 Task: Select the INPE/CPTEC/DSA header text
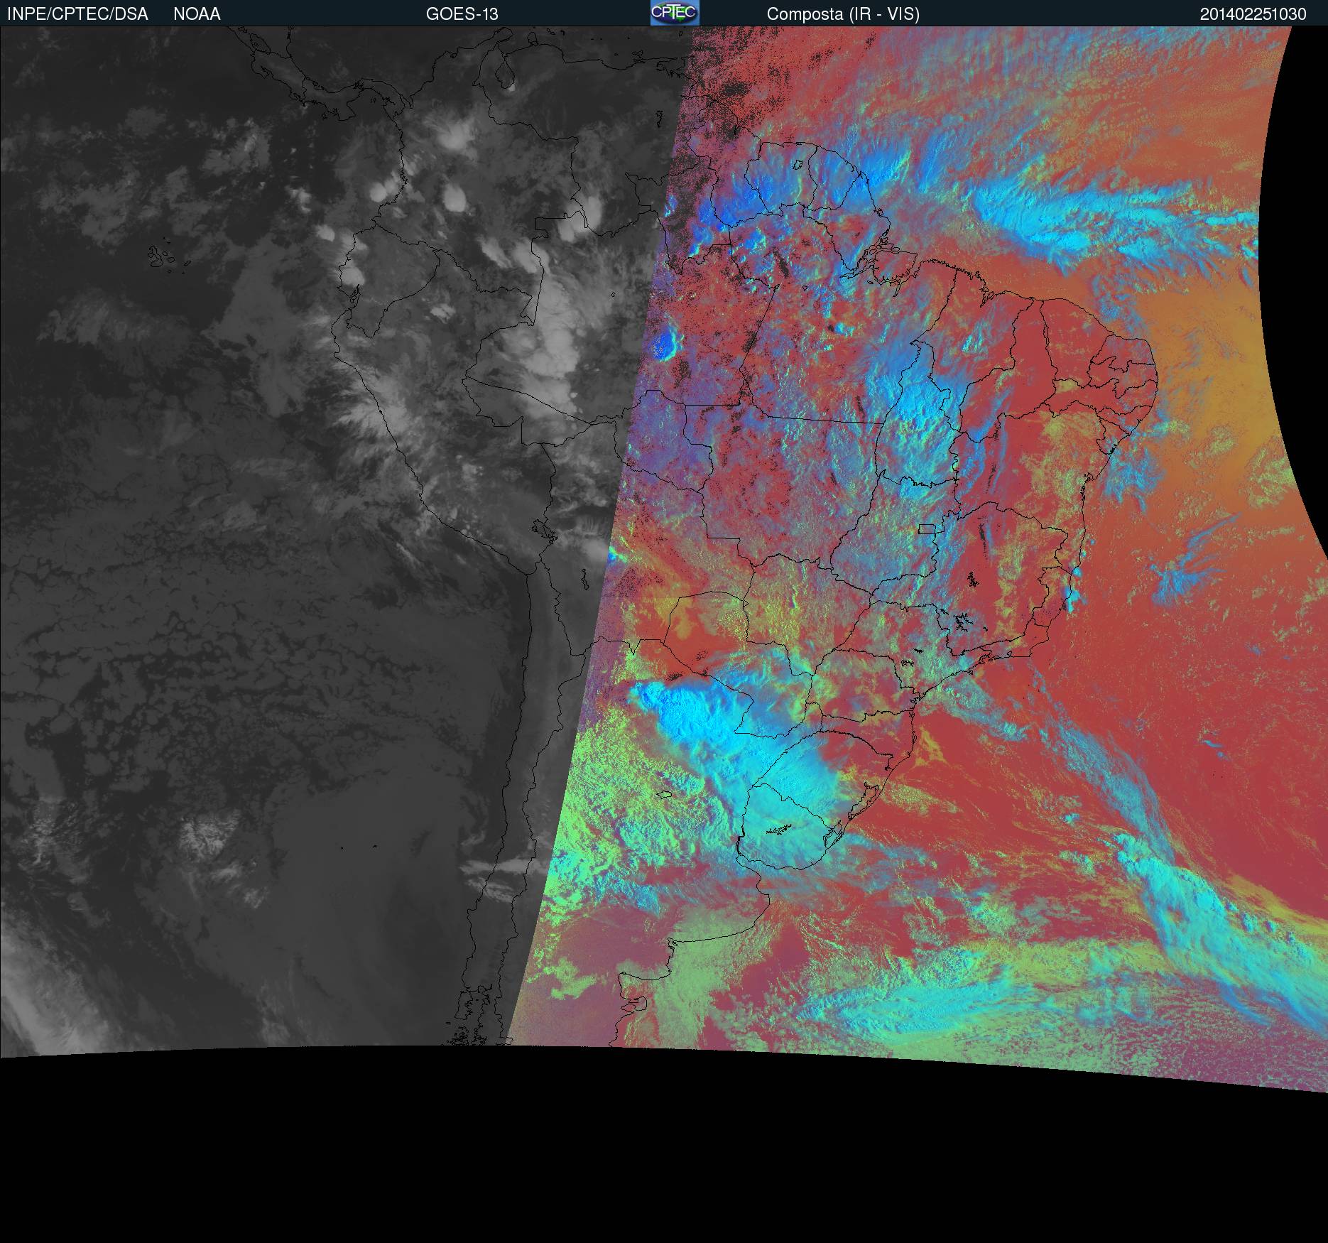coord(77,14)
